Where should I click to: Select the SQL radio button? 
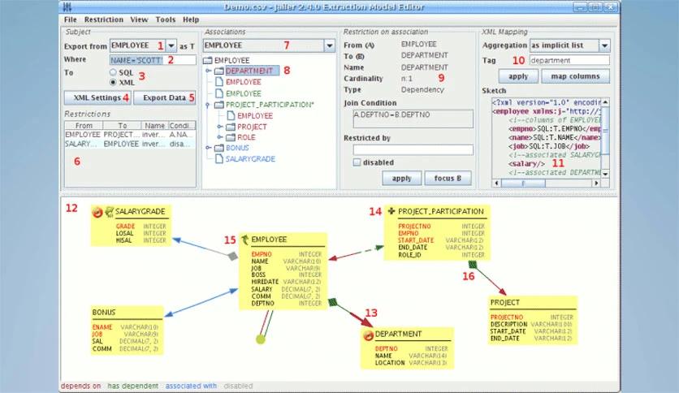[113, 72]
